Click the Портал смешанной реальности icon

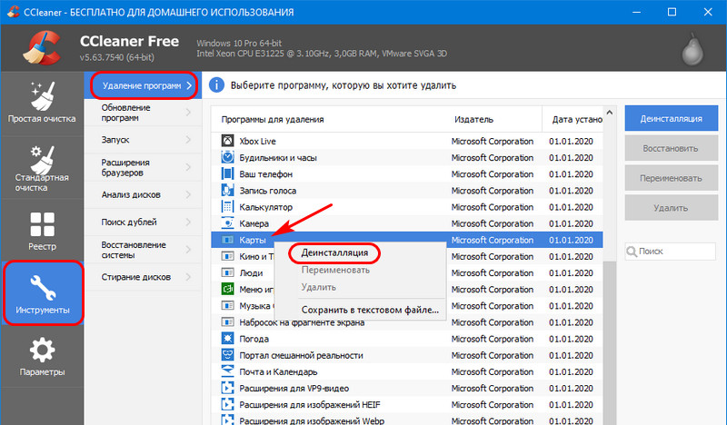227,355
